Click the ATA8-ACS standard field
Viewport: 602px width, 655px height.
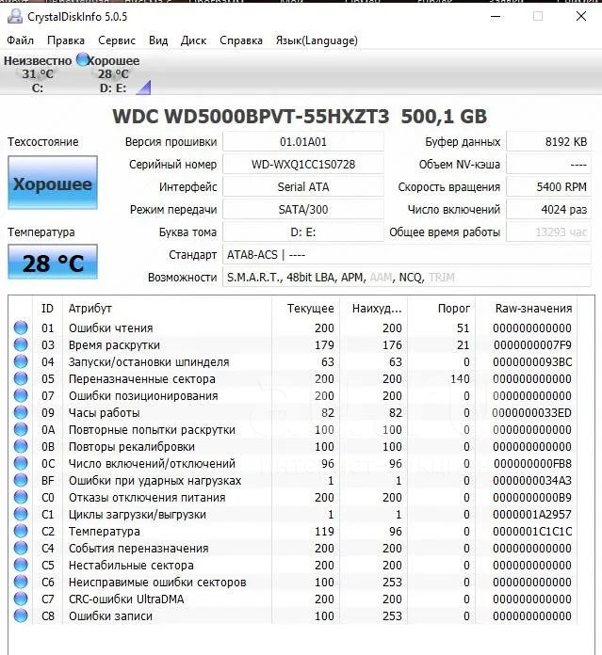[x=407, y=254]
